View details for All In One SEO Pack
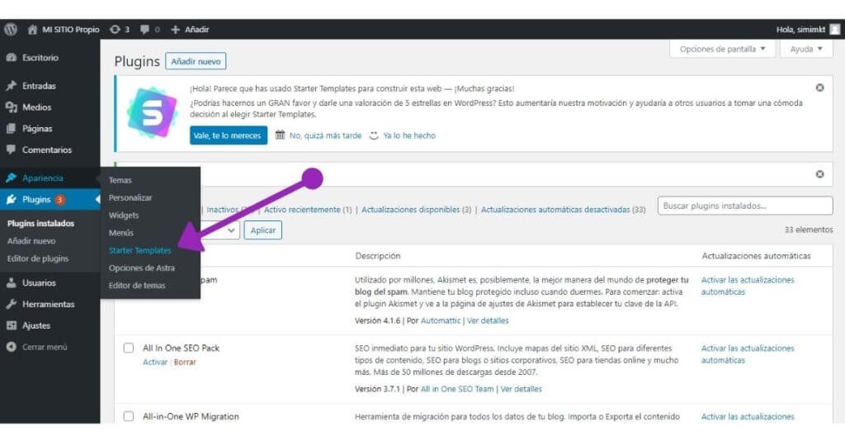 click(522, 389)
